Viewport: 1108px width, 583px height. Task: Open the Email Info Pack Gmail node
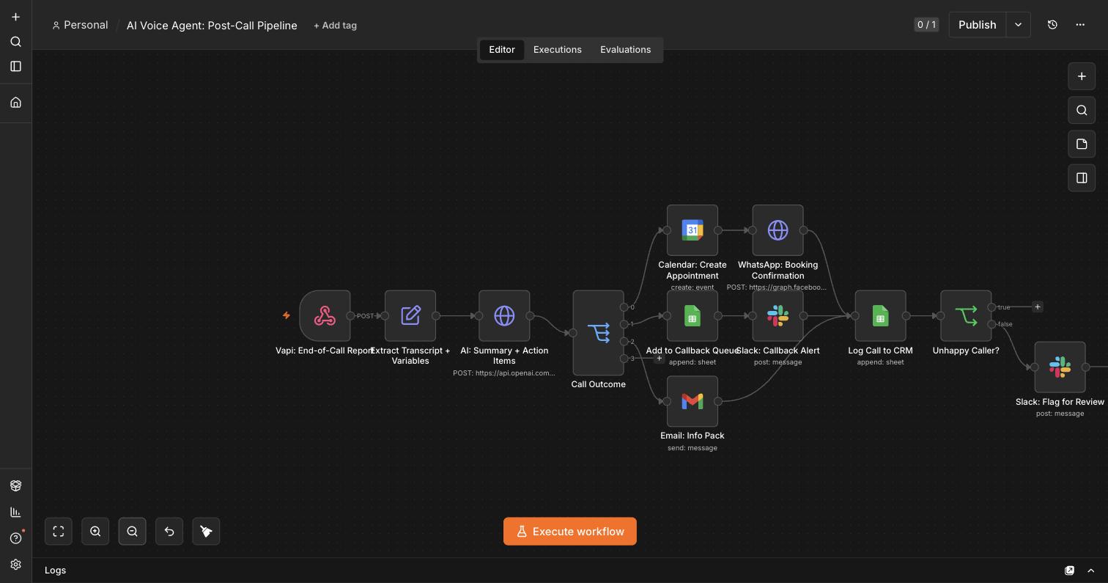coord(692,401)
